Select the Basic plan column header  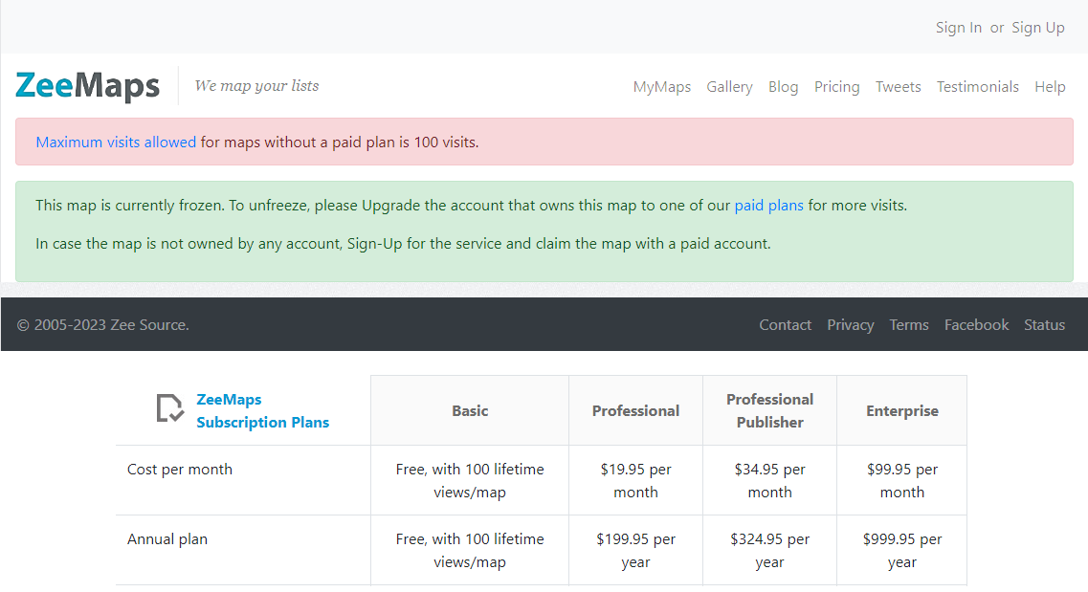(470, 410)
